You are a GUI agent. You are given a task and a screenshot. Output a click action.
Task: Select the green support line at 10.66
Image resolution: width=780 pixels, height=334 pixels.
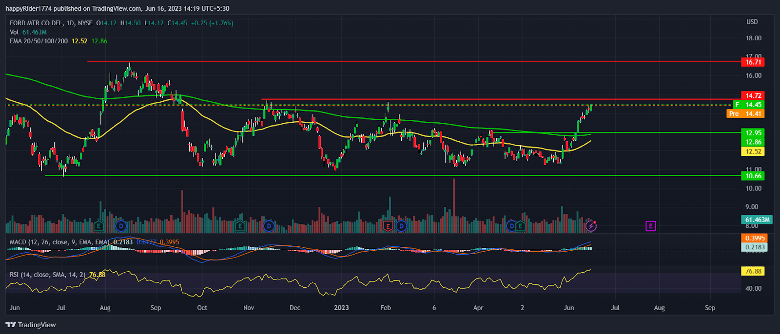pos(393,175)
